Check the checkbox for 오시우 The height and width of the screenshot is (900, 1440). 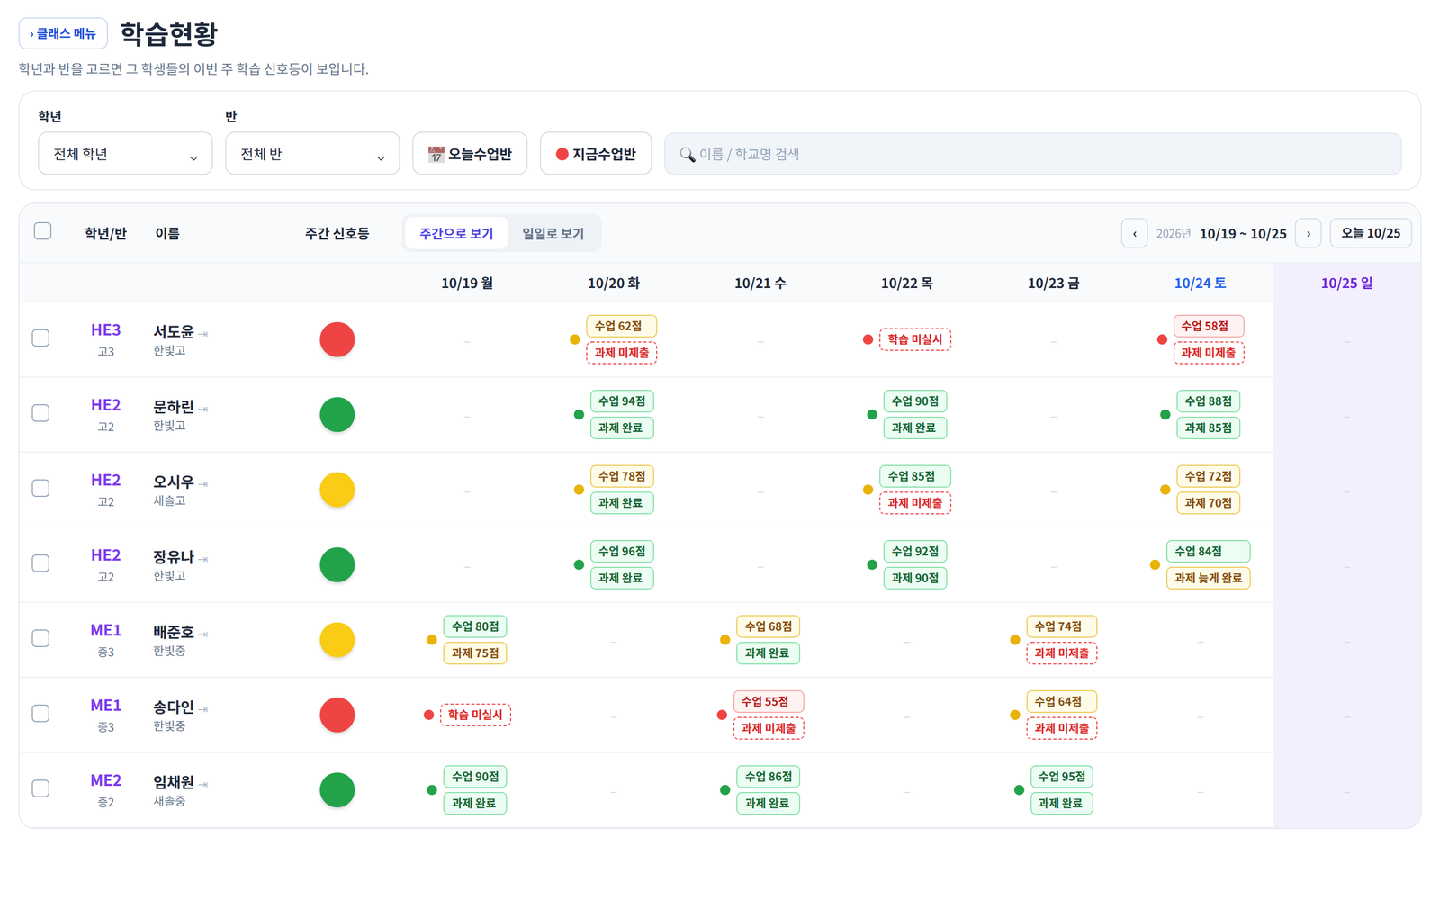point(40,488)
